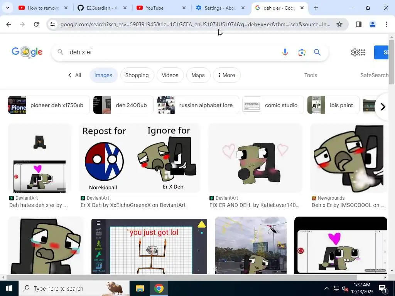Open the SafeSearch setting
This screenshot has width=395, height=296.
pos(374,75)
